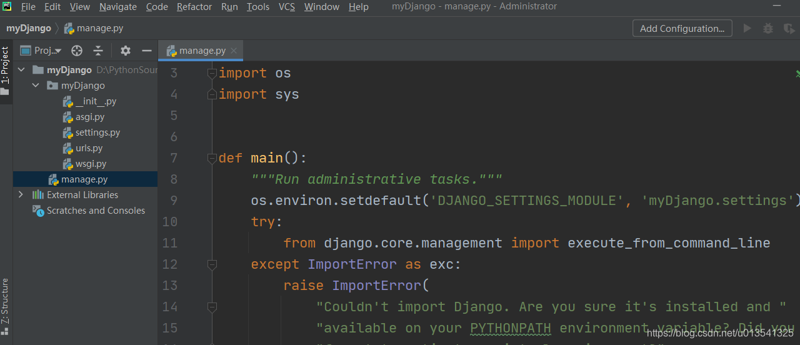Viewport: 800px width, 345px height.
Task: Click the Scratches and Consoles icon
Action: click(x=38, y=211)
